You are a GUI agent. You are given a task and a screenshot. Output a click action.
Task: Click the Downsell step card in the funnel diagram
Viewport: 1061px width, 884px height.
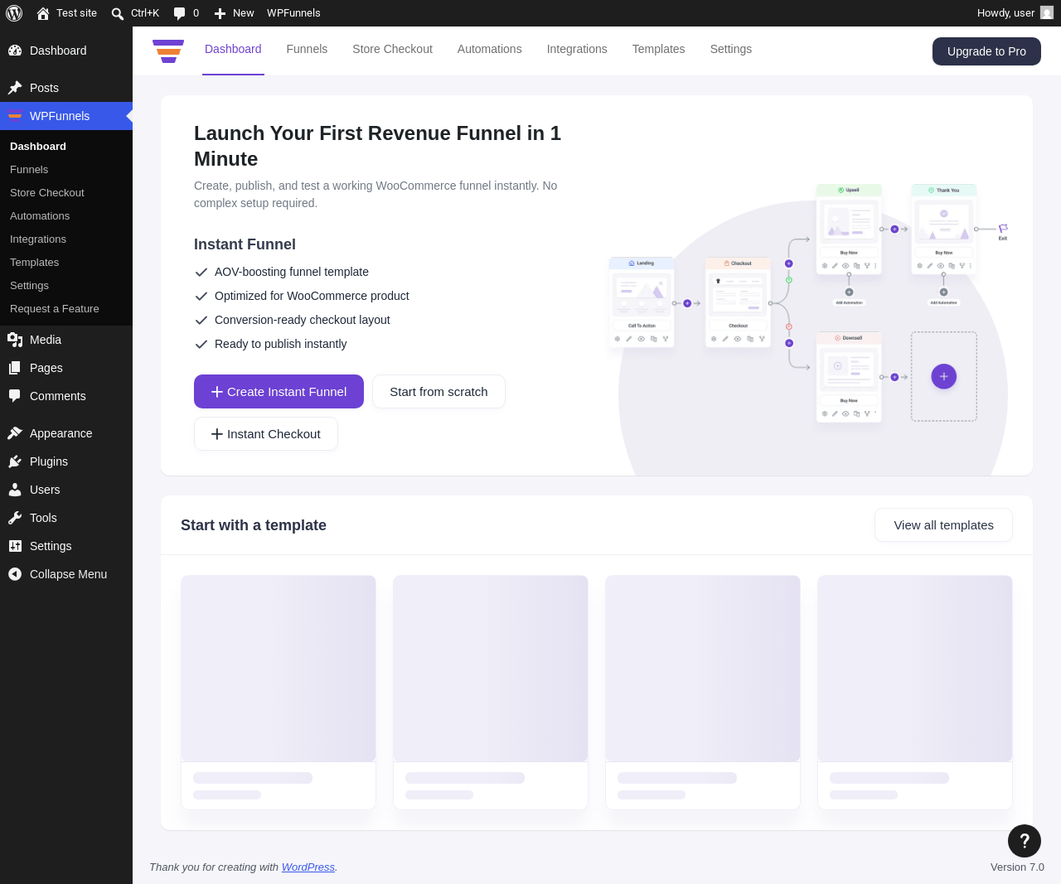click(849, 377)
